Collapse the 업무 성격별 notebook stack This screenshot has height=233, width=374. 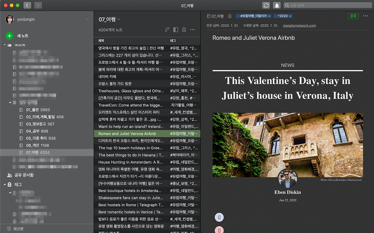coord(10,103)
